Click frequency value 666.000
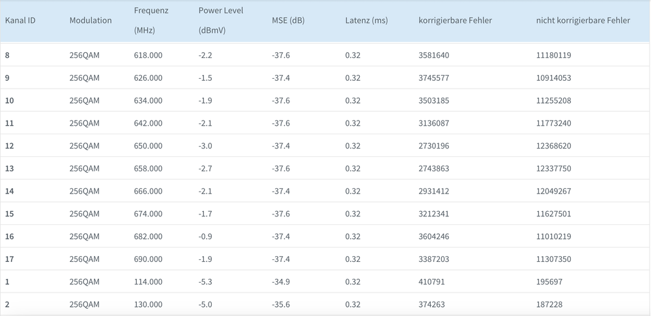 [x=148, y=191]
